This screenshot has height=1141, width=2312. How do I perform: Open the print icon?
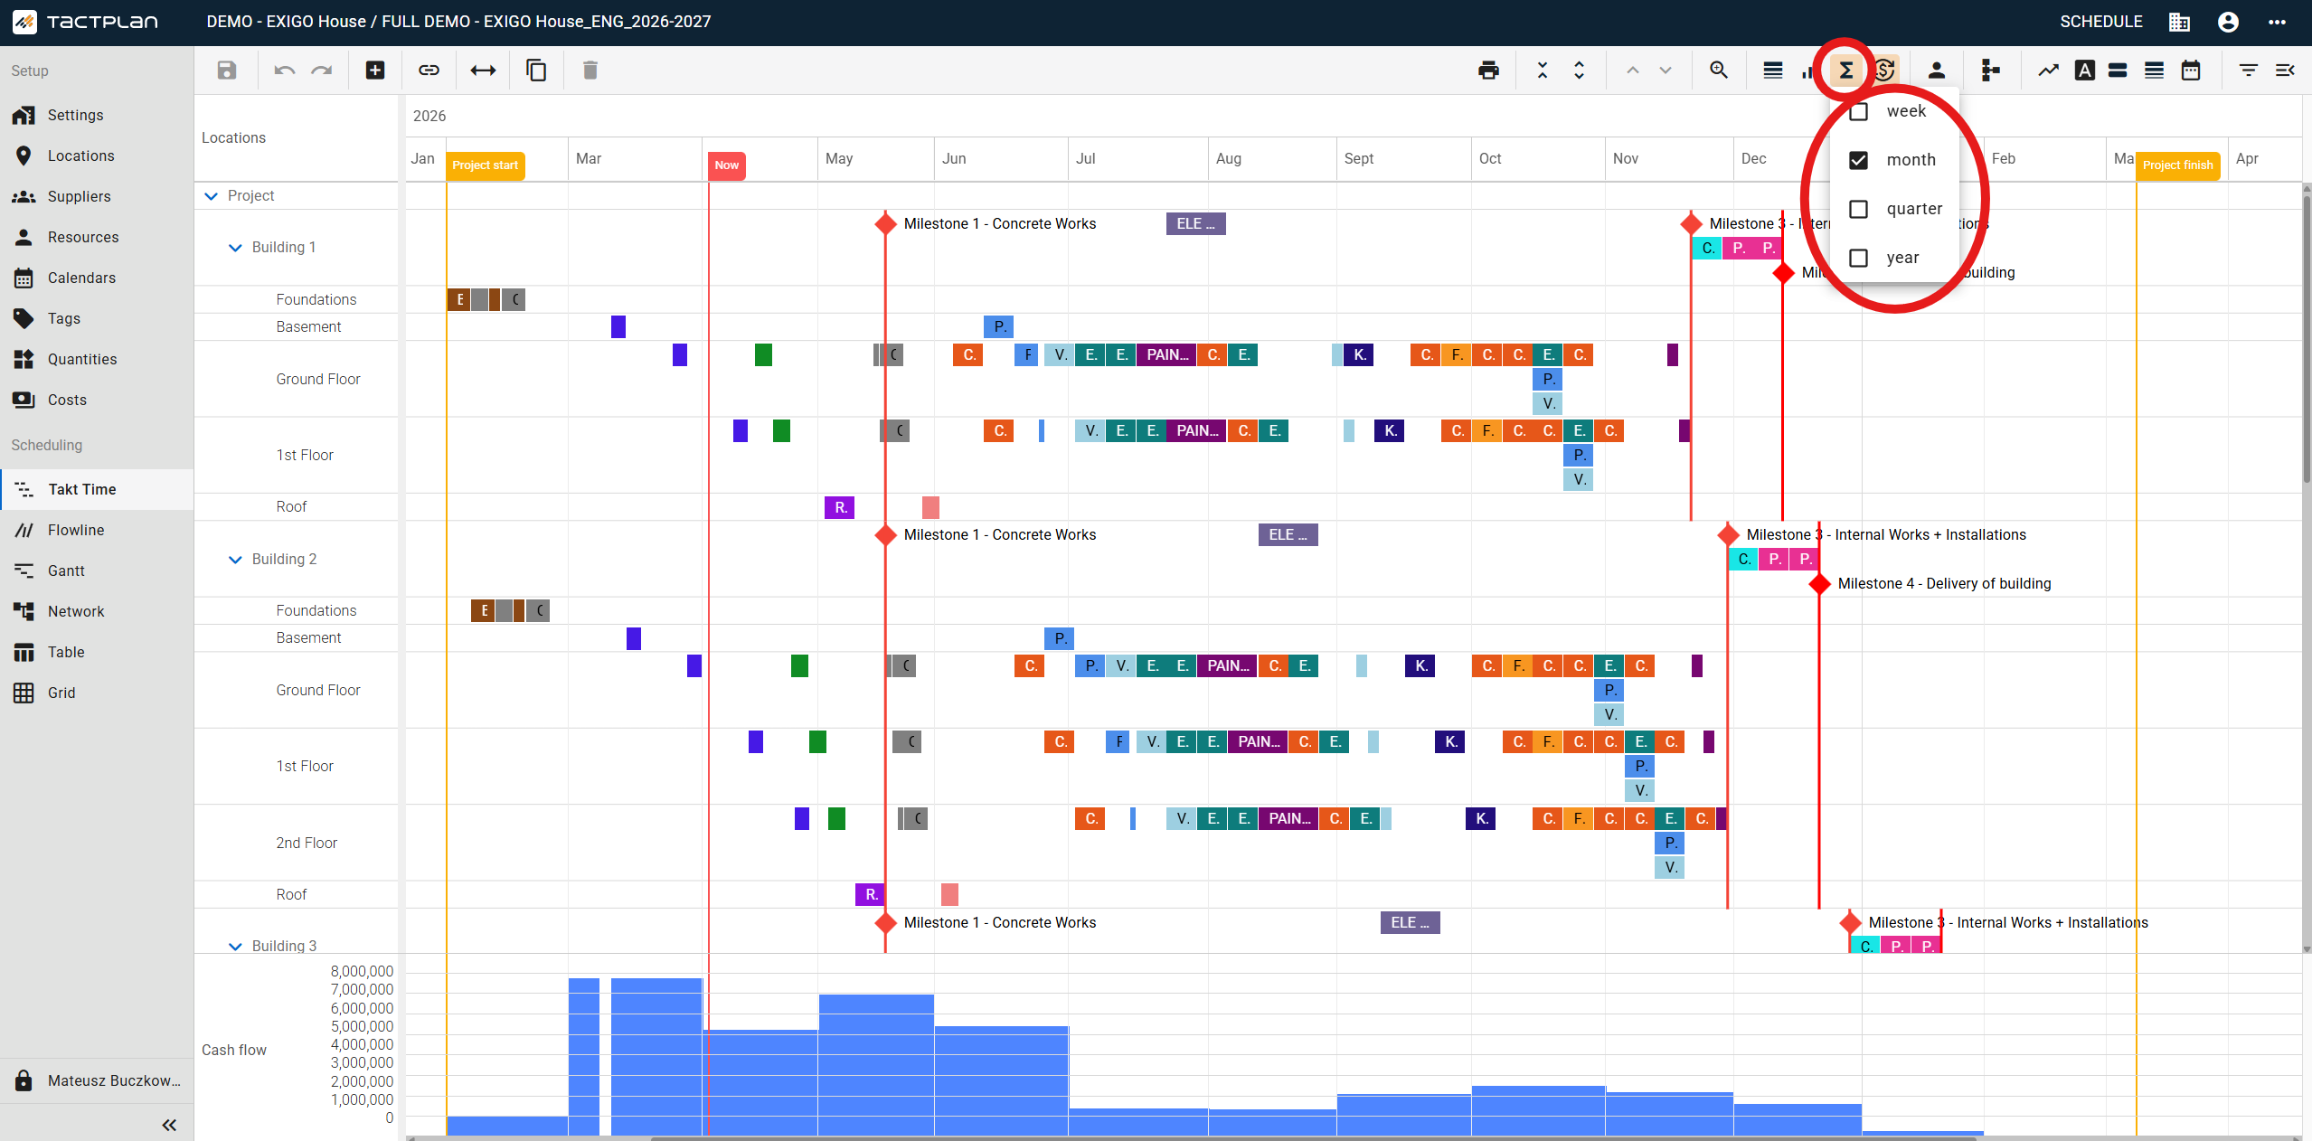1488,71
